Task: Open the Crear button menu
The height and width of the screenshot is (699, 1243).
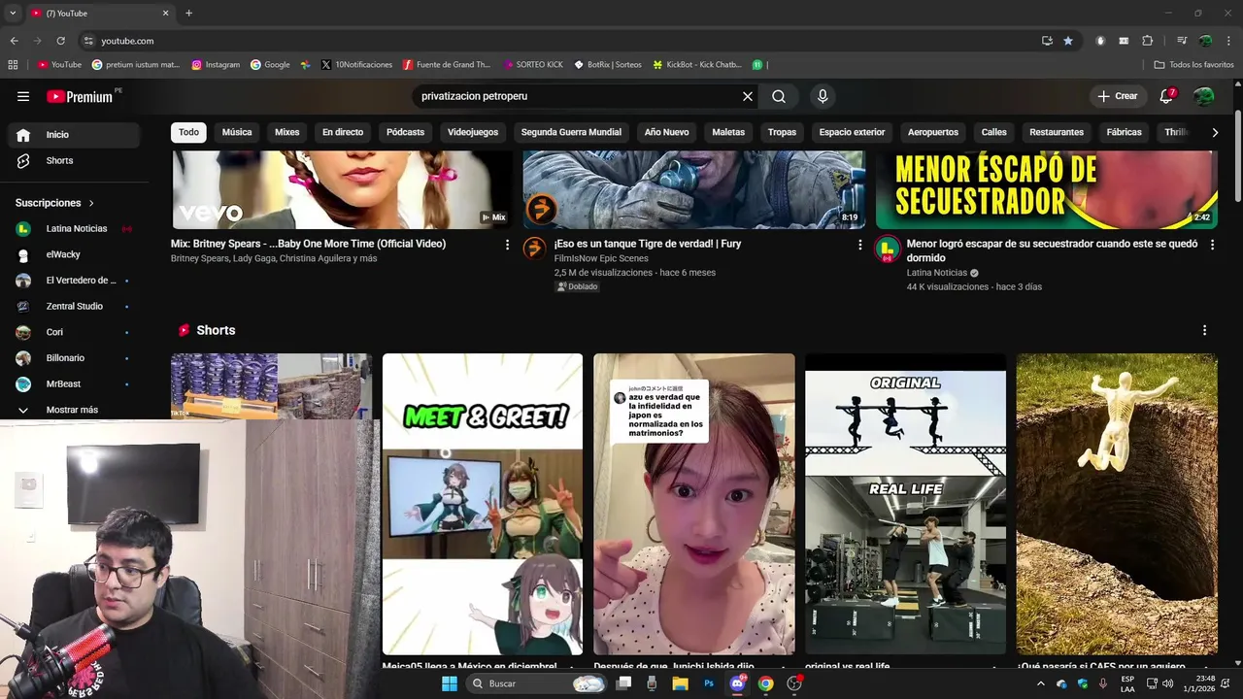Action: pyautogui.click(x=1117, y=96)
